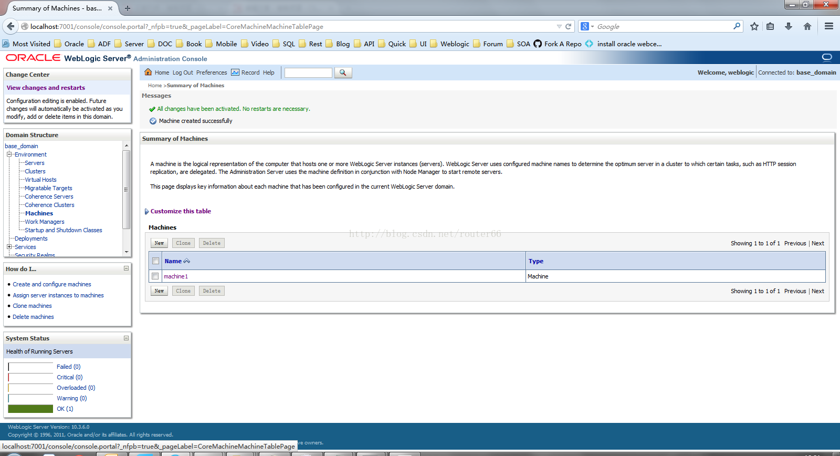Tick the checkbox for machine1
Image resolution: width=840 pixels, height=456 pixels.
pos(155,276)
